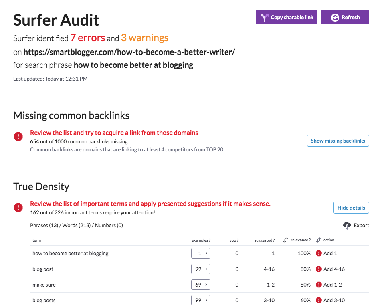382x307 pixels.
Task: Click the Export icon in True Density
Action: point(347,225)
